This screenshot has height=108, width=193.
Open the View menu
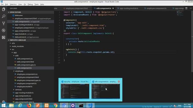tap(20, 4)
